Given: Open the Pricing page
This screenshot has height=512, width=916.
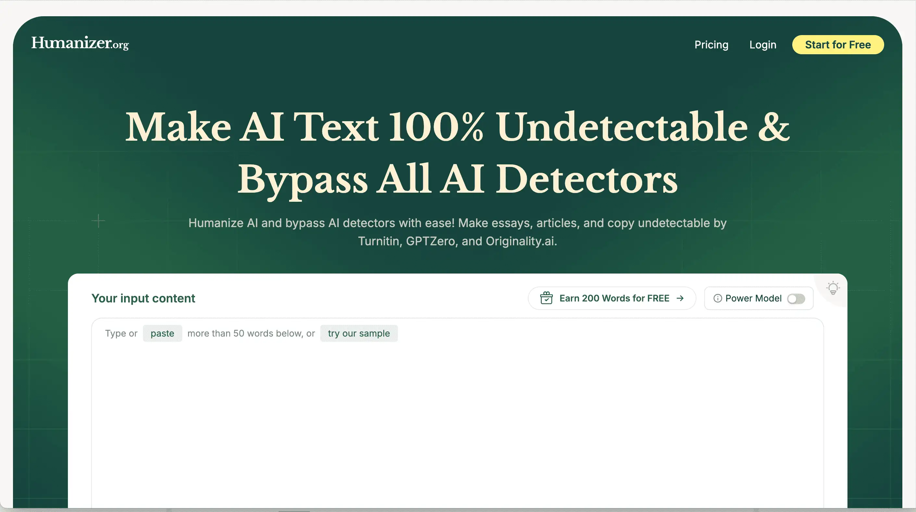Looking at the screenshot, I should pos(711,45).
